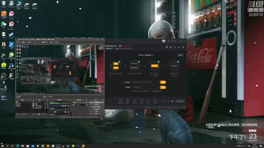The image size is (264, 148).
Task: Launch the OBS Studio desktop shortcut
Action: 4,76
